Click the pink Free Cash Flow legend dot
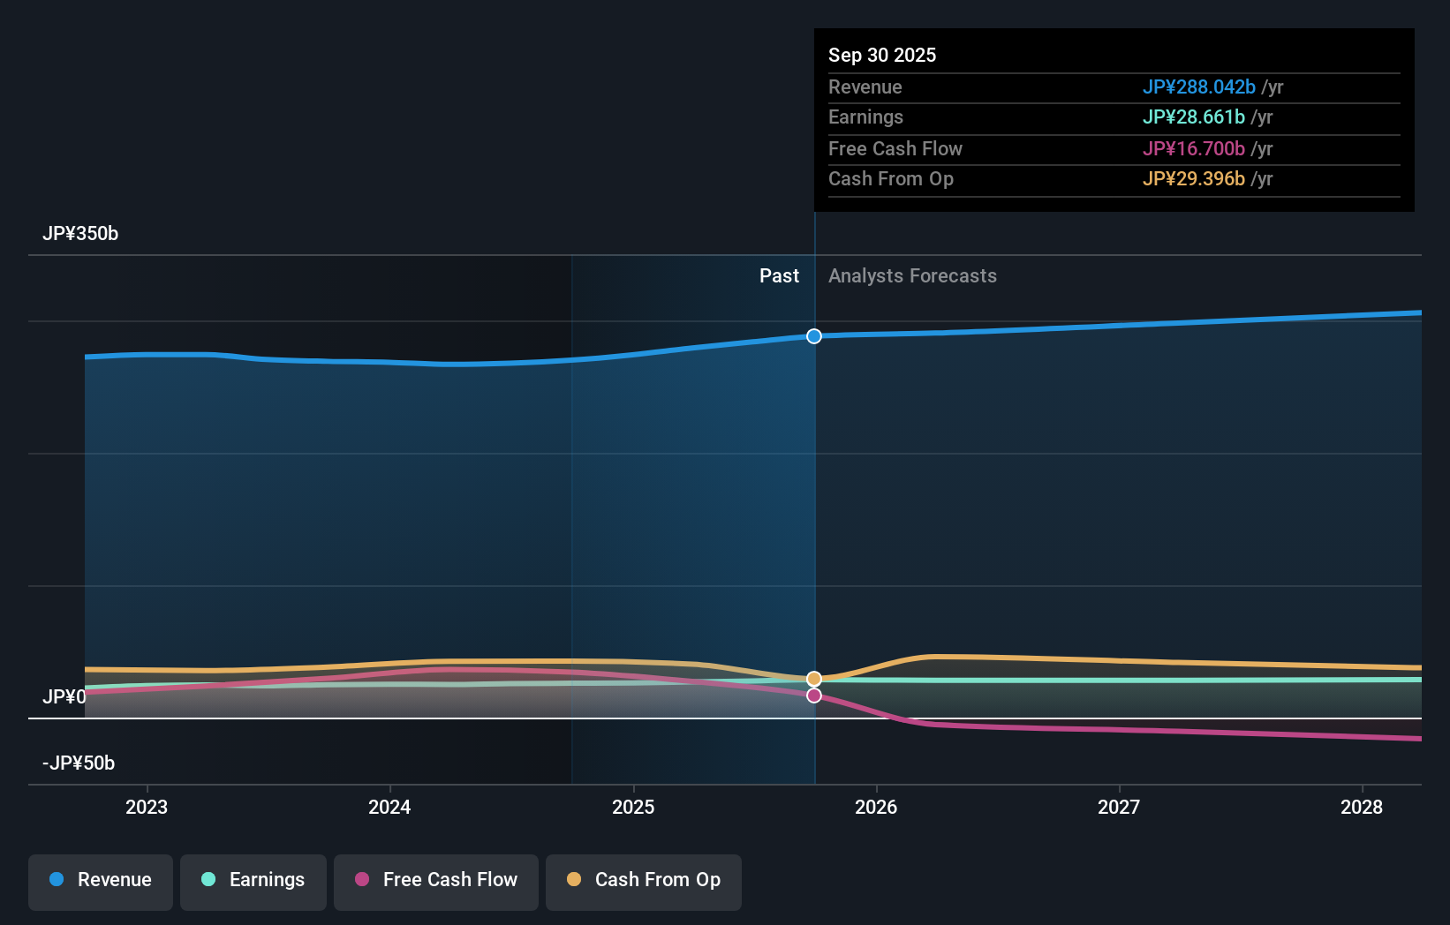 tap(362, 880)
